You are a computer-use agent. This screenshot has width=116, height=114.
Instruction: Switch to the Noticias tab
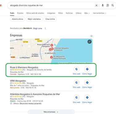(69, 13)
